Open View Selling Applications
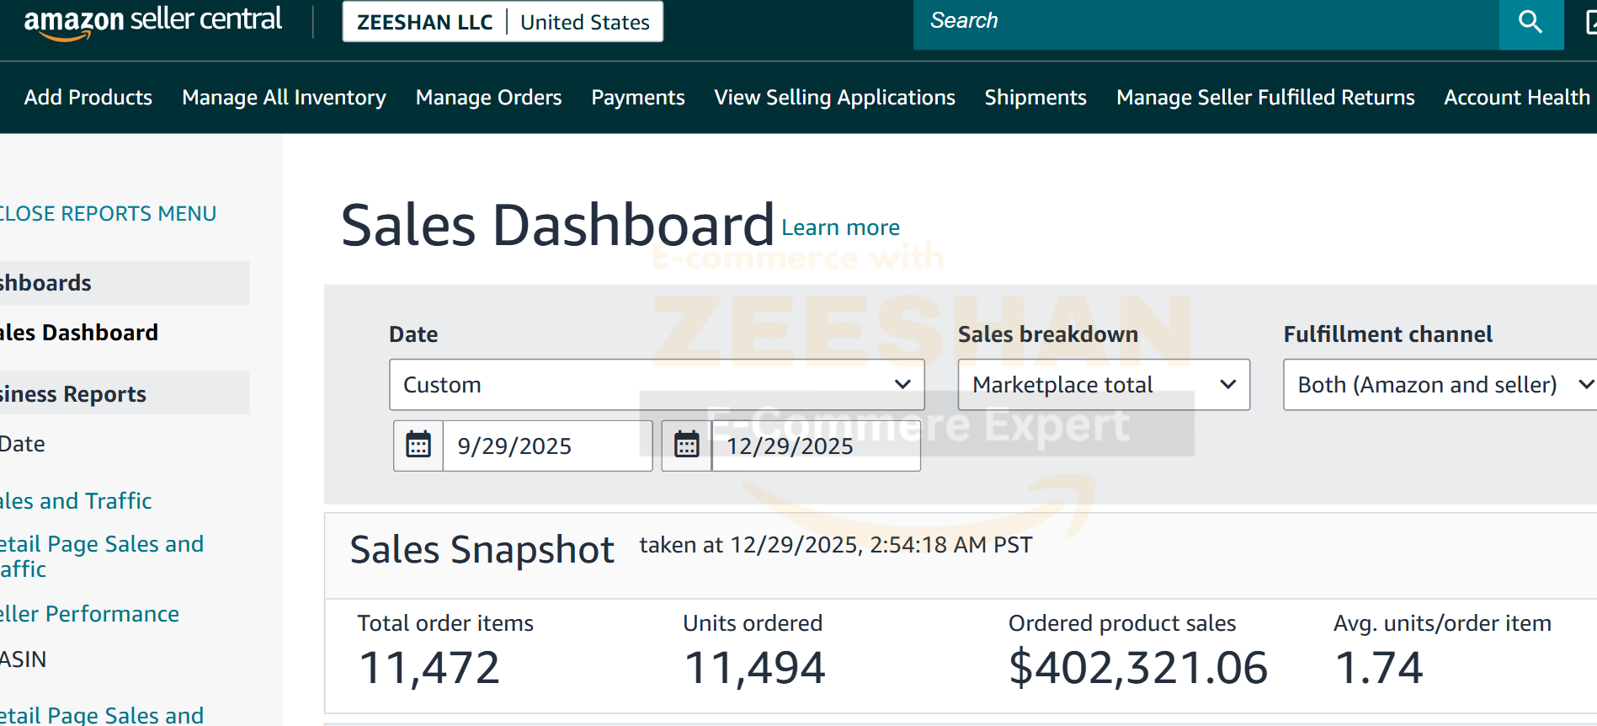 pyautogui.click(x=834, y=98)
